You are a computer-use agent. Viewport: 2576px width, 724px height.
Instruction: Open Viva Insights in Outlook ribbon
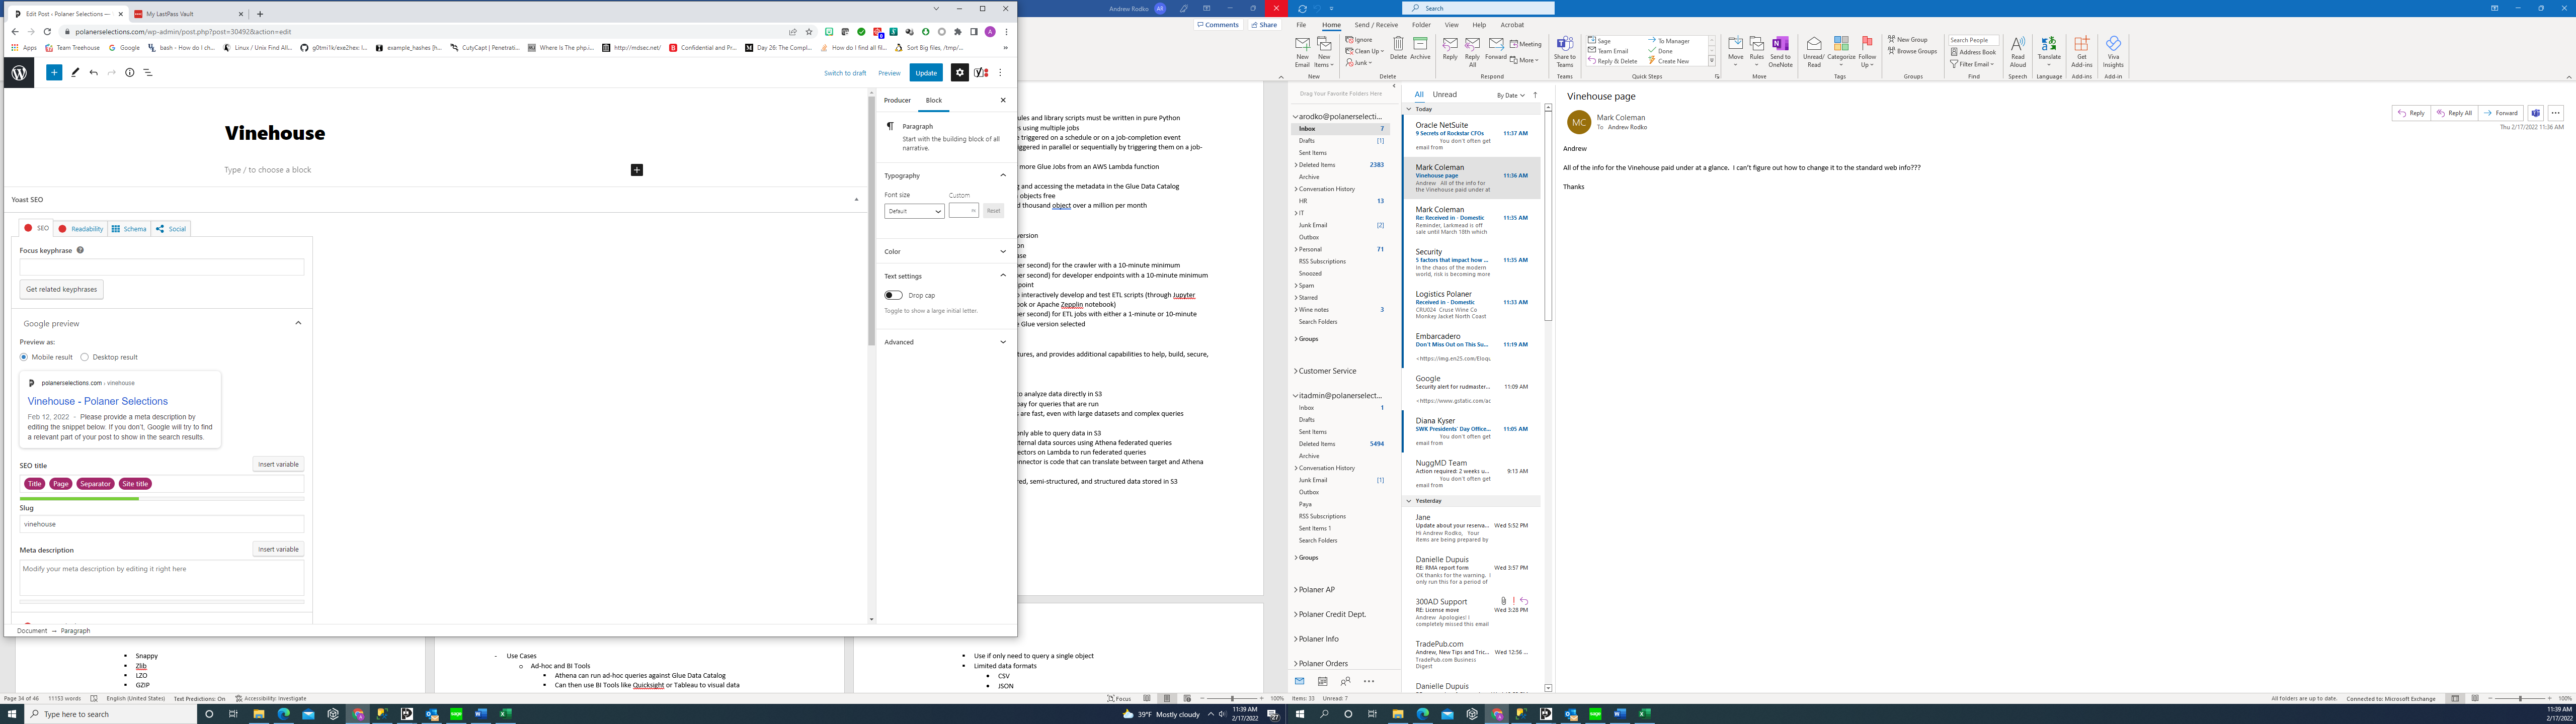coord(2113,52)
